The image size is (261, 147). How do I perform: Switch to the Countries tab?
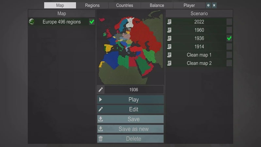pos(125,6)
